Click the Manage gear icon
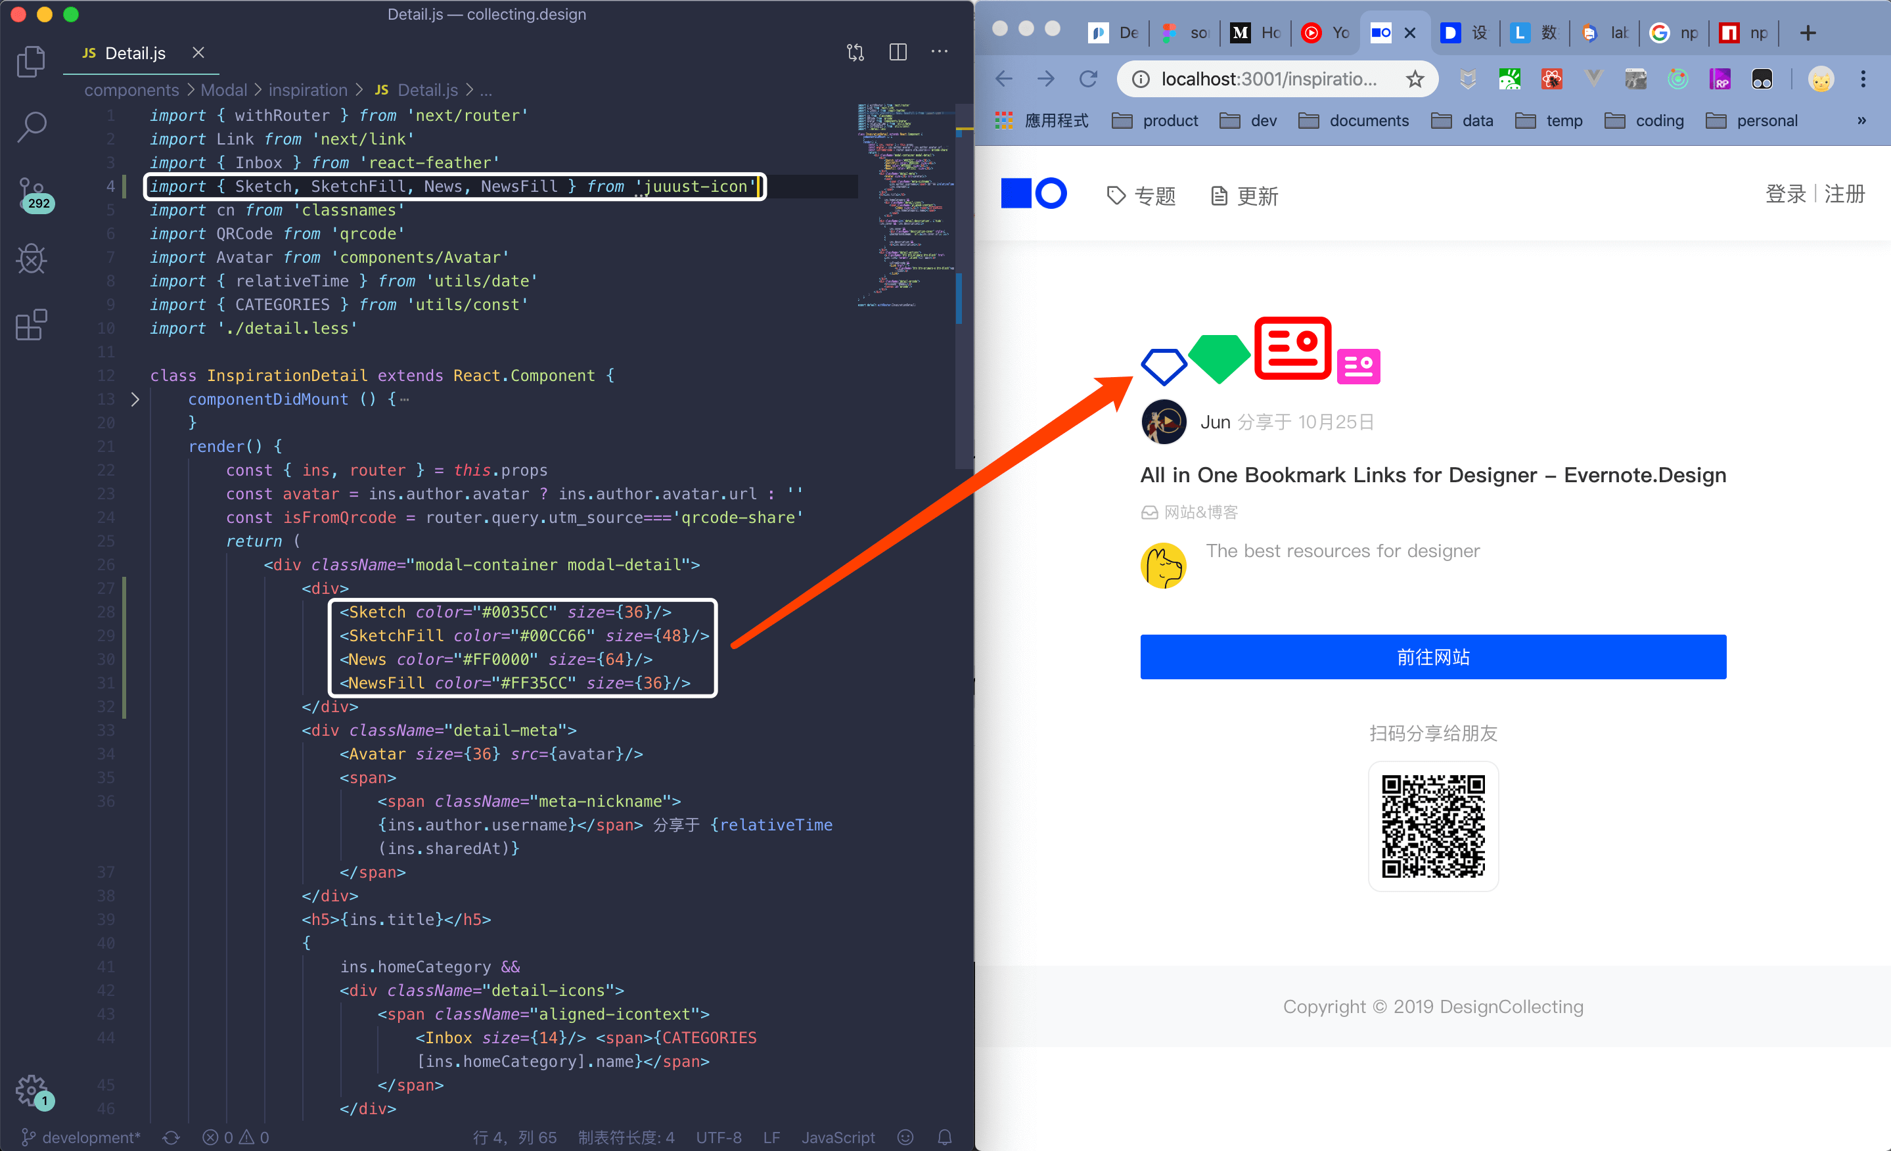Screen dimensions: 1891x1151 pos(31,1089)
